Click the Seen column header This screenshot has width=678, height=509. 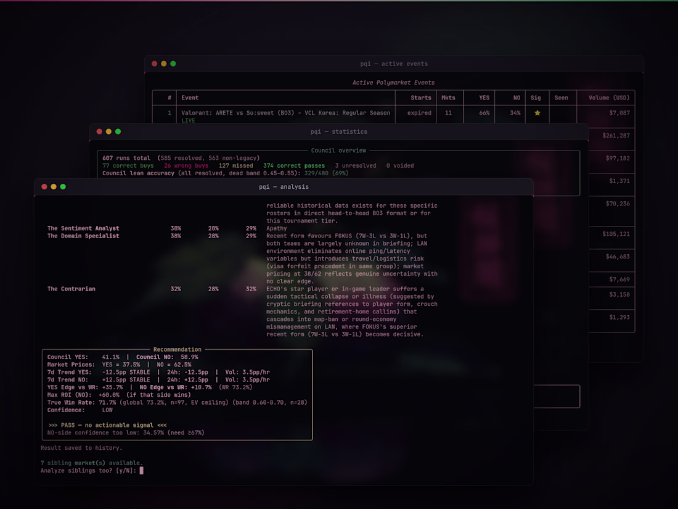[x=562, y=98]
